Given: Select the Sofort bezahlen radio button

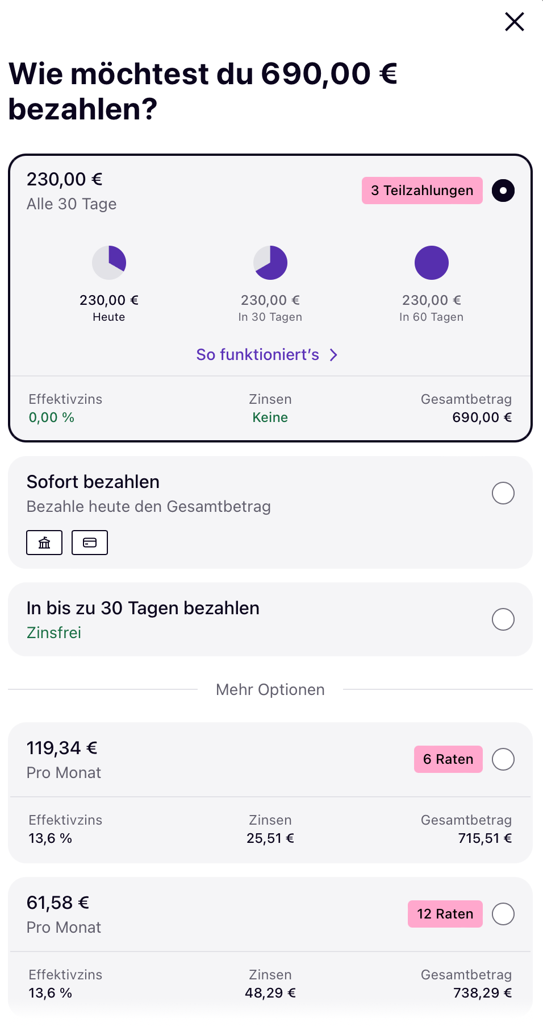Looking at the screenshot, I should (503, 493).
